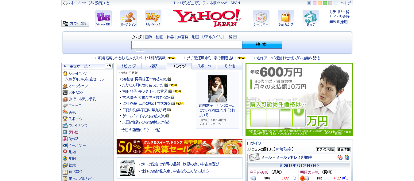Screen dimensions: 414x181
Task: Click the sidebar ショッピング bag icon
Action: click(x=65, y=74)
